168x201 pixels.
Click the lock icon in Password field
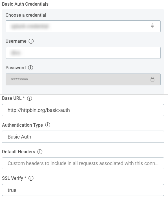click(152, 79)
